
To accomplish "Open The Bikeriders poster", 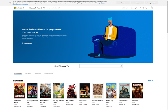I will tap(124, 91).
